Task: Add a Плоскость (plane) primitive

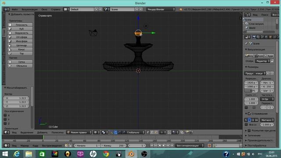Action: 20,25
